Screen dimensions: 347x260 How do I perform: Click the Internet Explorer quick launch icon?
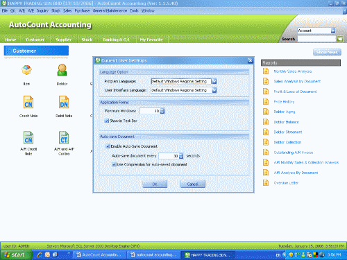40,254
